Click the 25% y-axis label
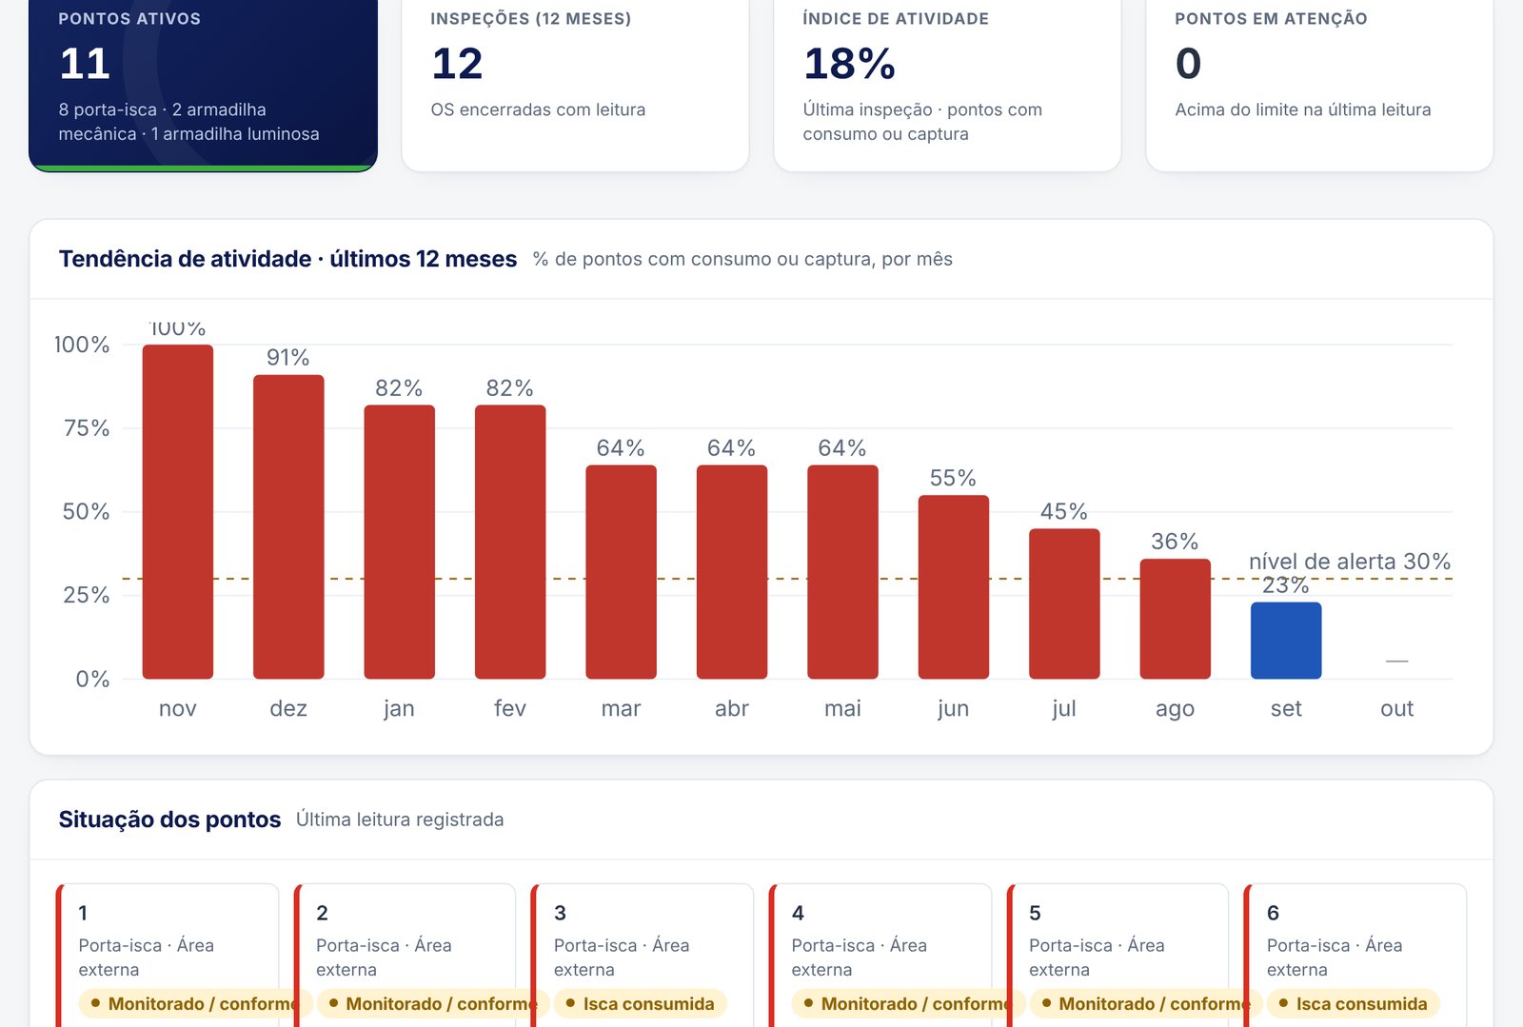 (x=87, y=596)
